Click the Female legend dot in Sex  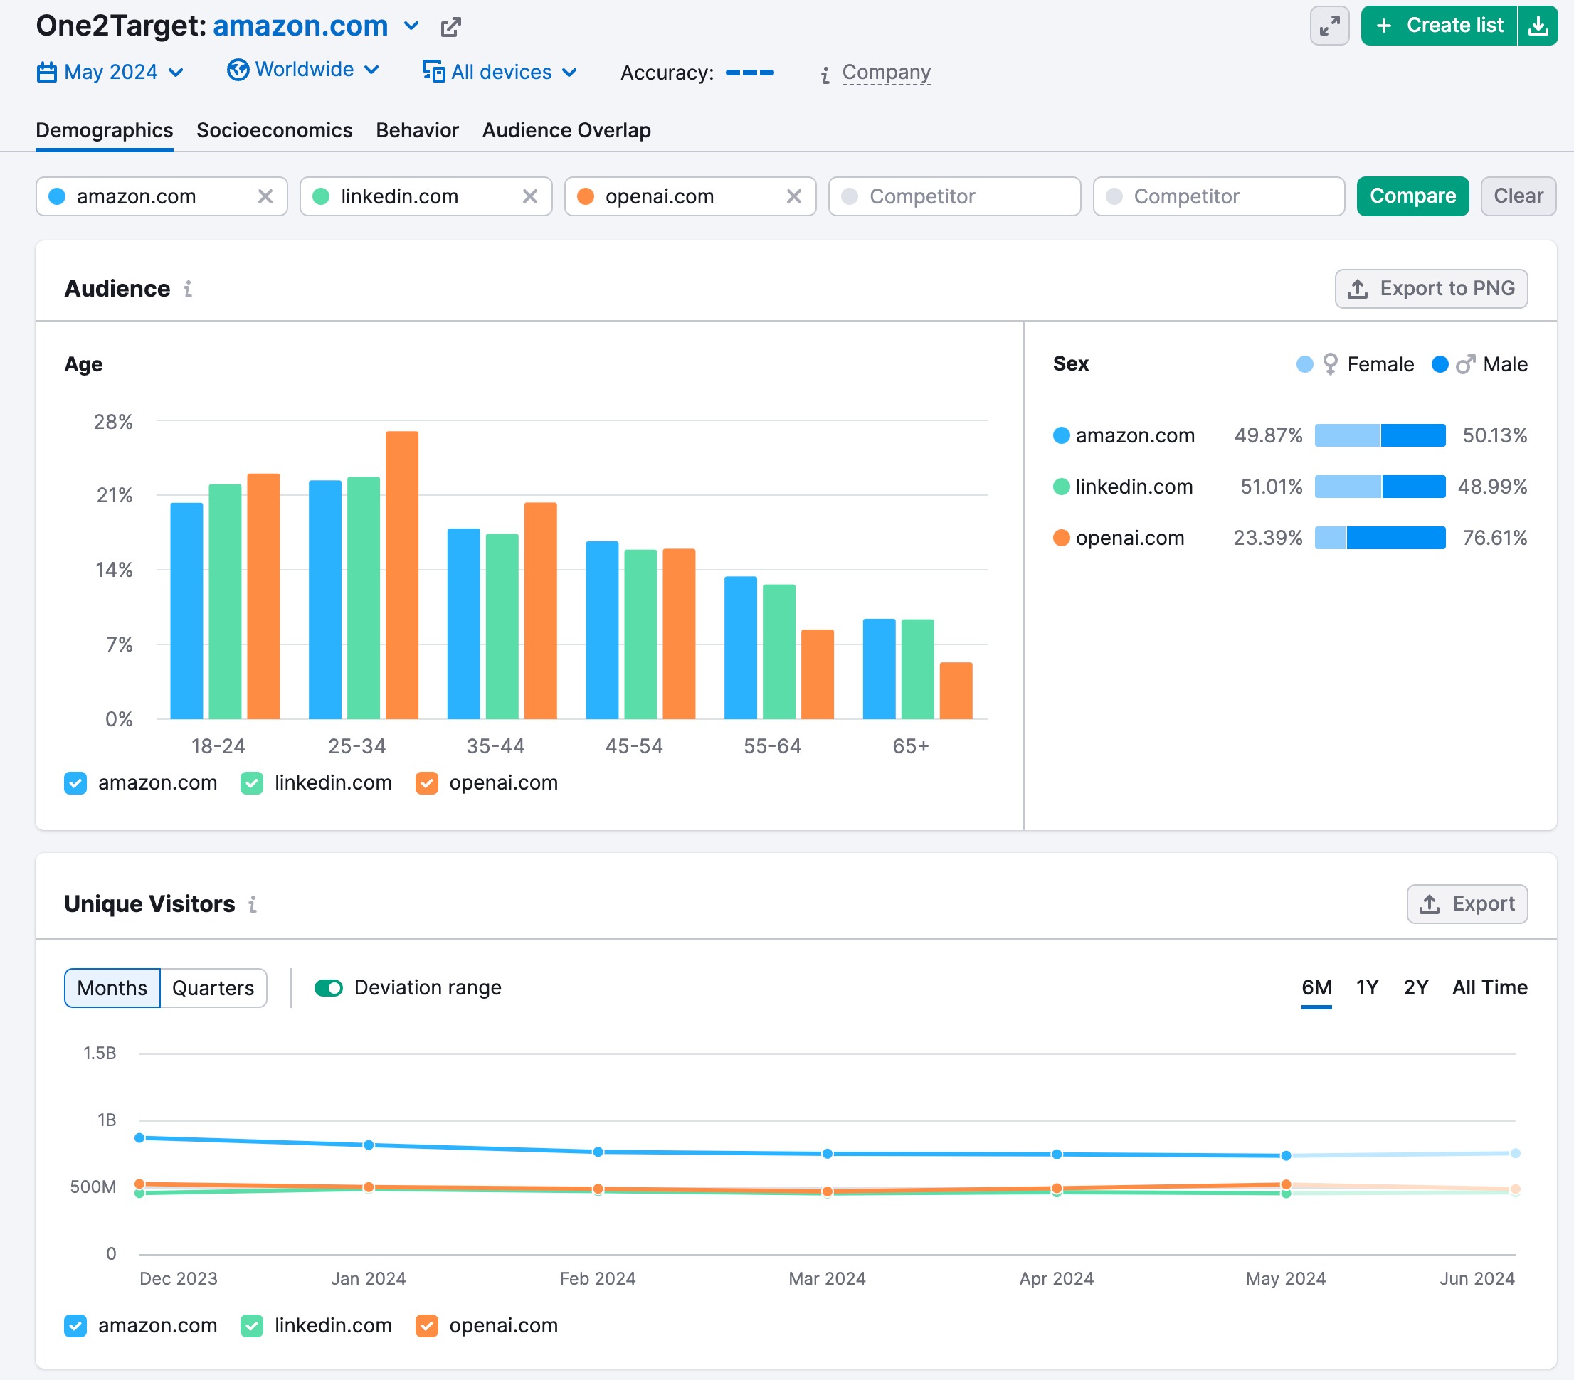tap(1304, 364)
